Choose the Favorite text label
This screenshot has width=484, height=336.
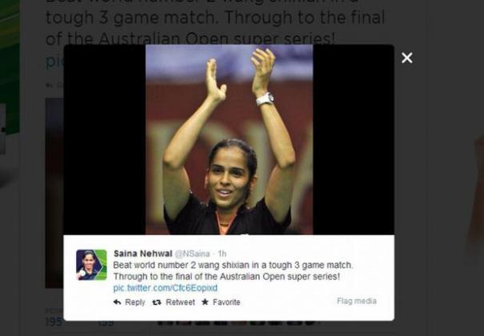pyautogui.click(x=226, y=302)
